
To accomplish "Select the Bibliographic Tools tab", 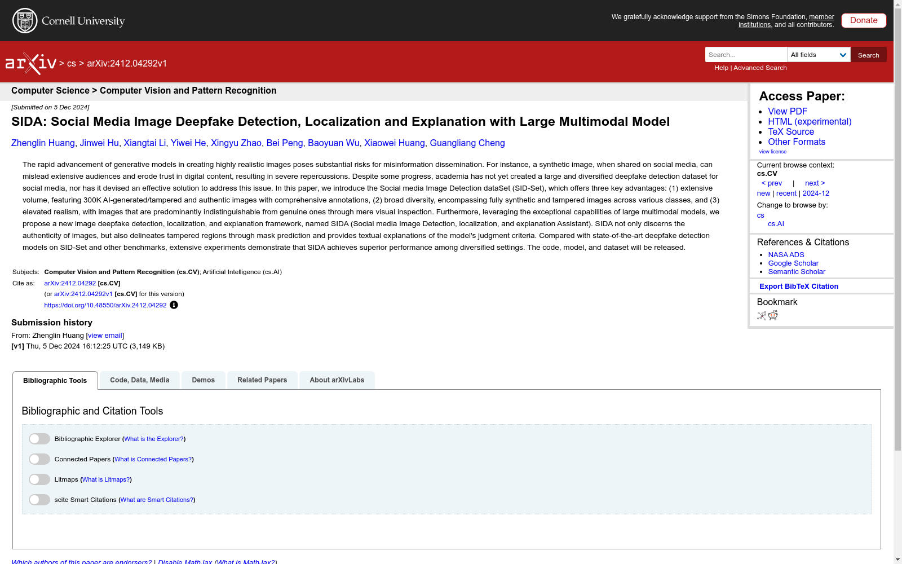I will pos(55,381).
